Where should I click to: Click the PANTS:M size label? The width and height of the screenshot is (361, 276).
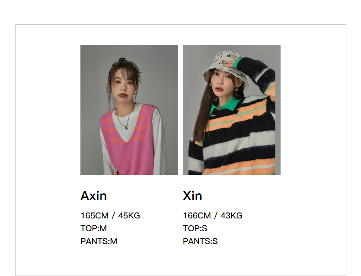99,241
